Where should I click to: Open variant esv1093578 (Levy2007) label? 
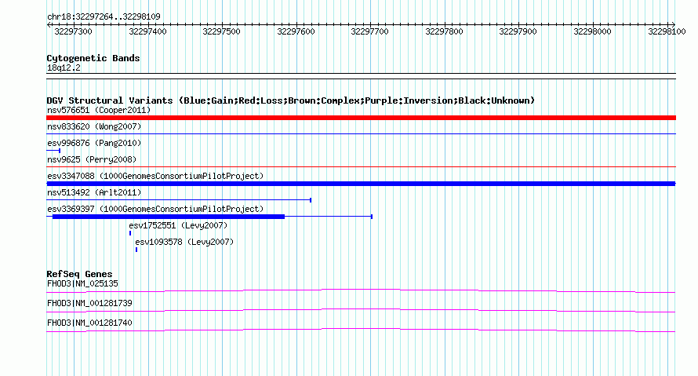(184, 242)
